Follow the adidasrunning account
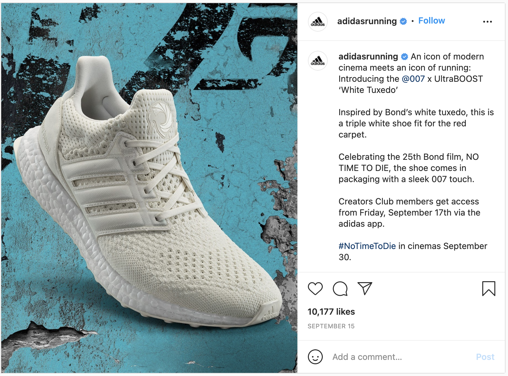The image size is (508, 376). 431,21
